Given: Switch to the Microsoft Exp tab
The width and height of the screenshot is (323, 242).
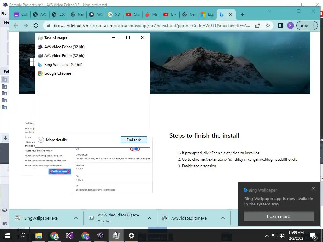Looking at the screenshot, I should [x=207, y=14].
